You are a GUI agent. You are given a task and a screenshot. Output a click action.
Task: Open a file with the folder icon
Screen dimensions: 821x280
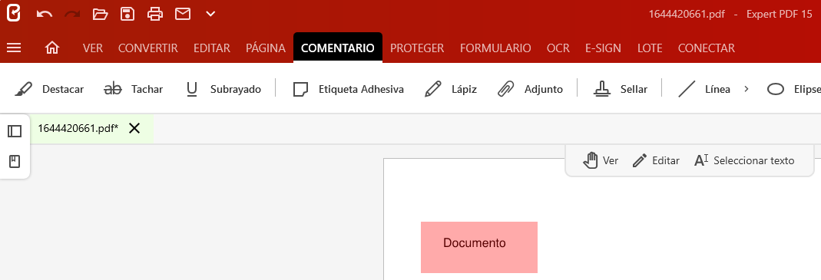coord(100,14)
